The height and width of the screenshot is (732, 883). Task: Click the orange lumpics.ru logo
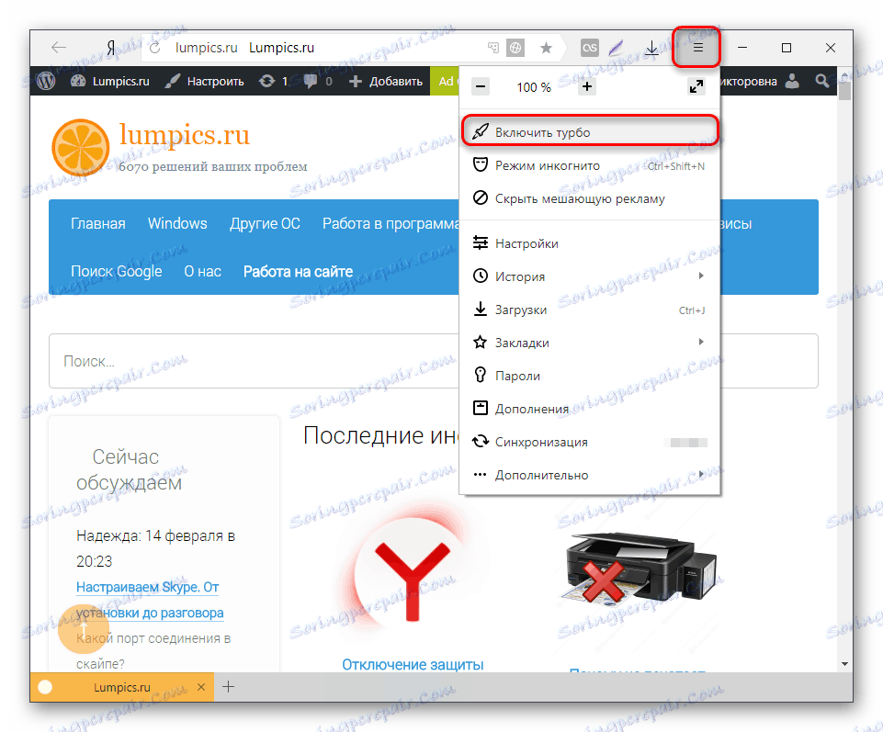81,147
